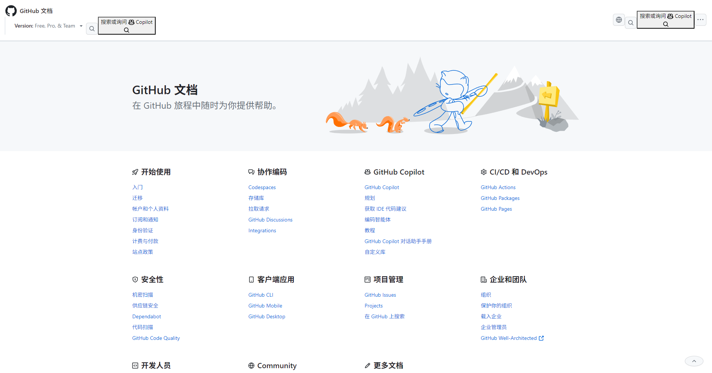712x373 pixels.
Task: Open the language globe selector
Action: click(x=619, y=20)
